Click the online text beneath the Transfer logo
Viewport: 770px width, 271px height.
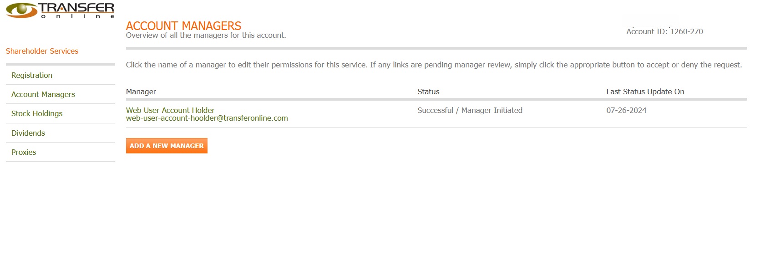77,16
